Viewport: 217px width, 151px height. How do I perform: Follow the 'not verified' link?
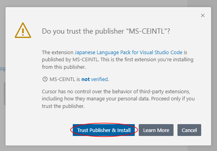(94, 79)
